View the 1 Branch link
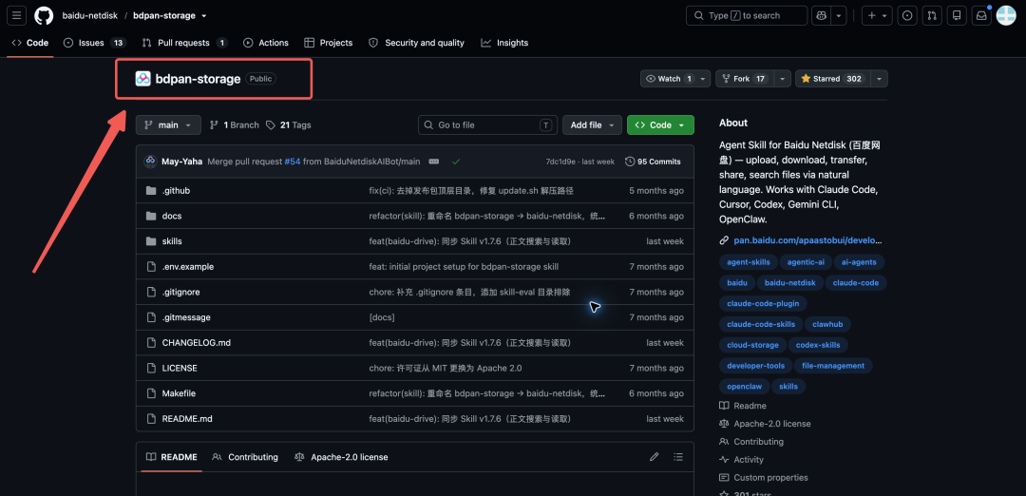Viewport: 1026px width, 496px height. pos(235,125)
